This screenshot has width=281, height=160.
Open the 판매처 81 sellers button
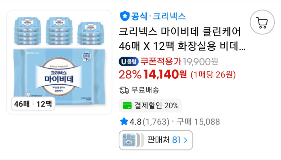(x=156, y=140)
